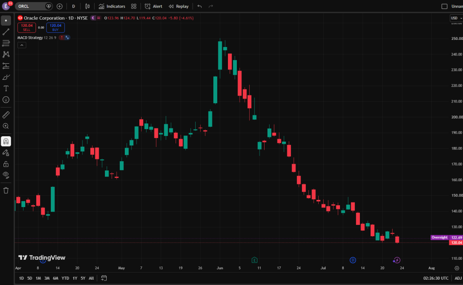Select the Text annotation tool
The height and width of the screenshot is (285, 463).
[6, 88]
